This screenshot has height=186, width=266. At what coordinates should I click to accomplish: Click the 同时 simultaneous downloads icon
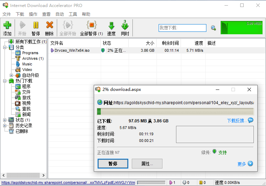pyautogui.click(x=125, y=26)
